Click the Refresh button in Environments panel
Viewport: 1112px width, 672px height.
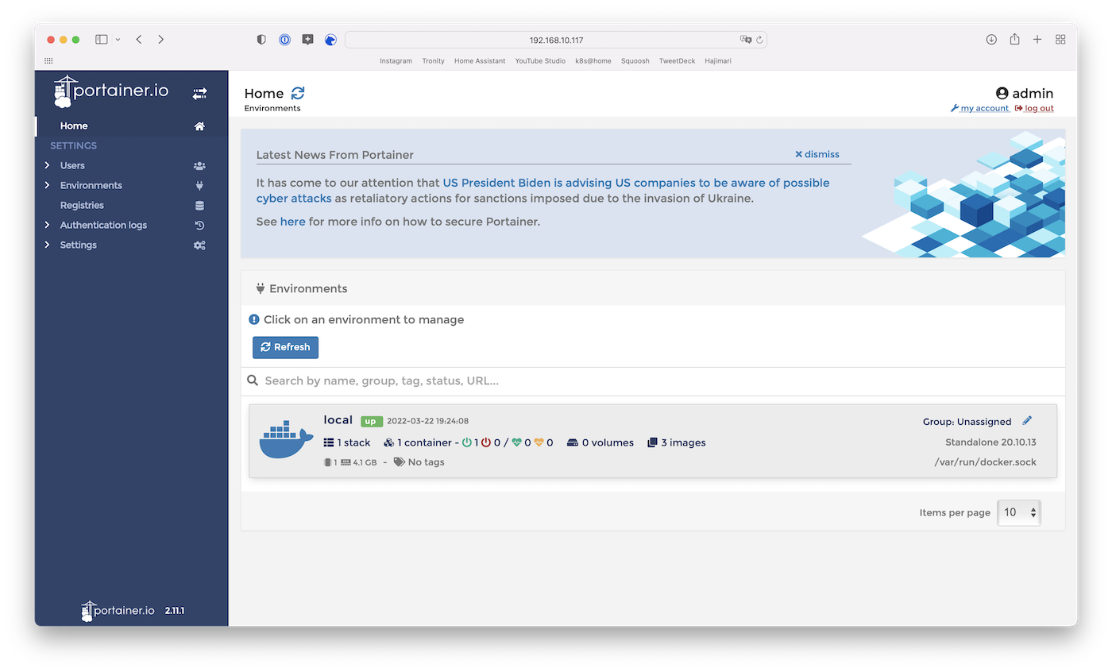[x=285, y=347]
